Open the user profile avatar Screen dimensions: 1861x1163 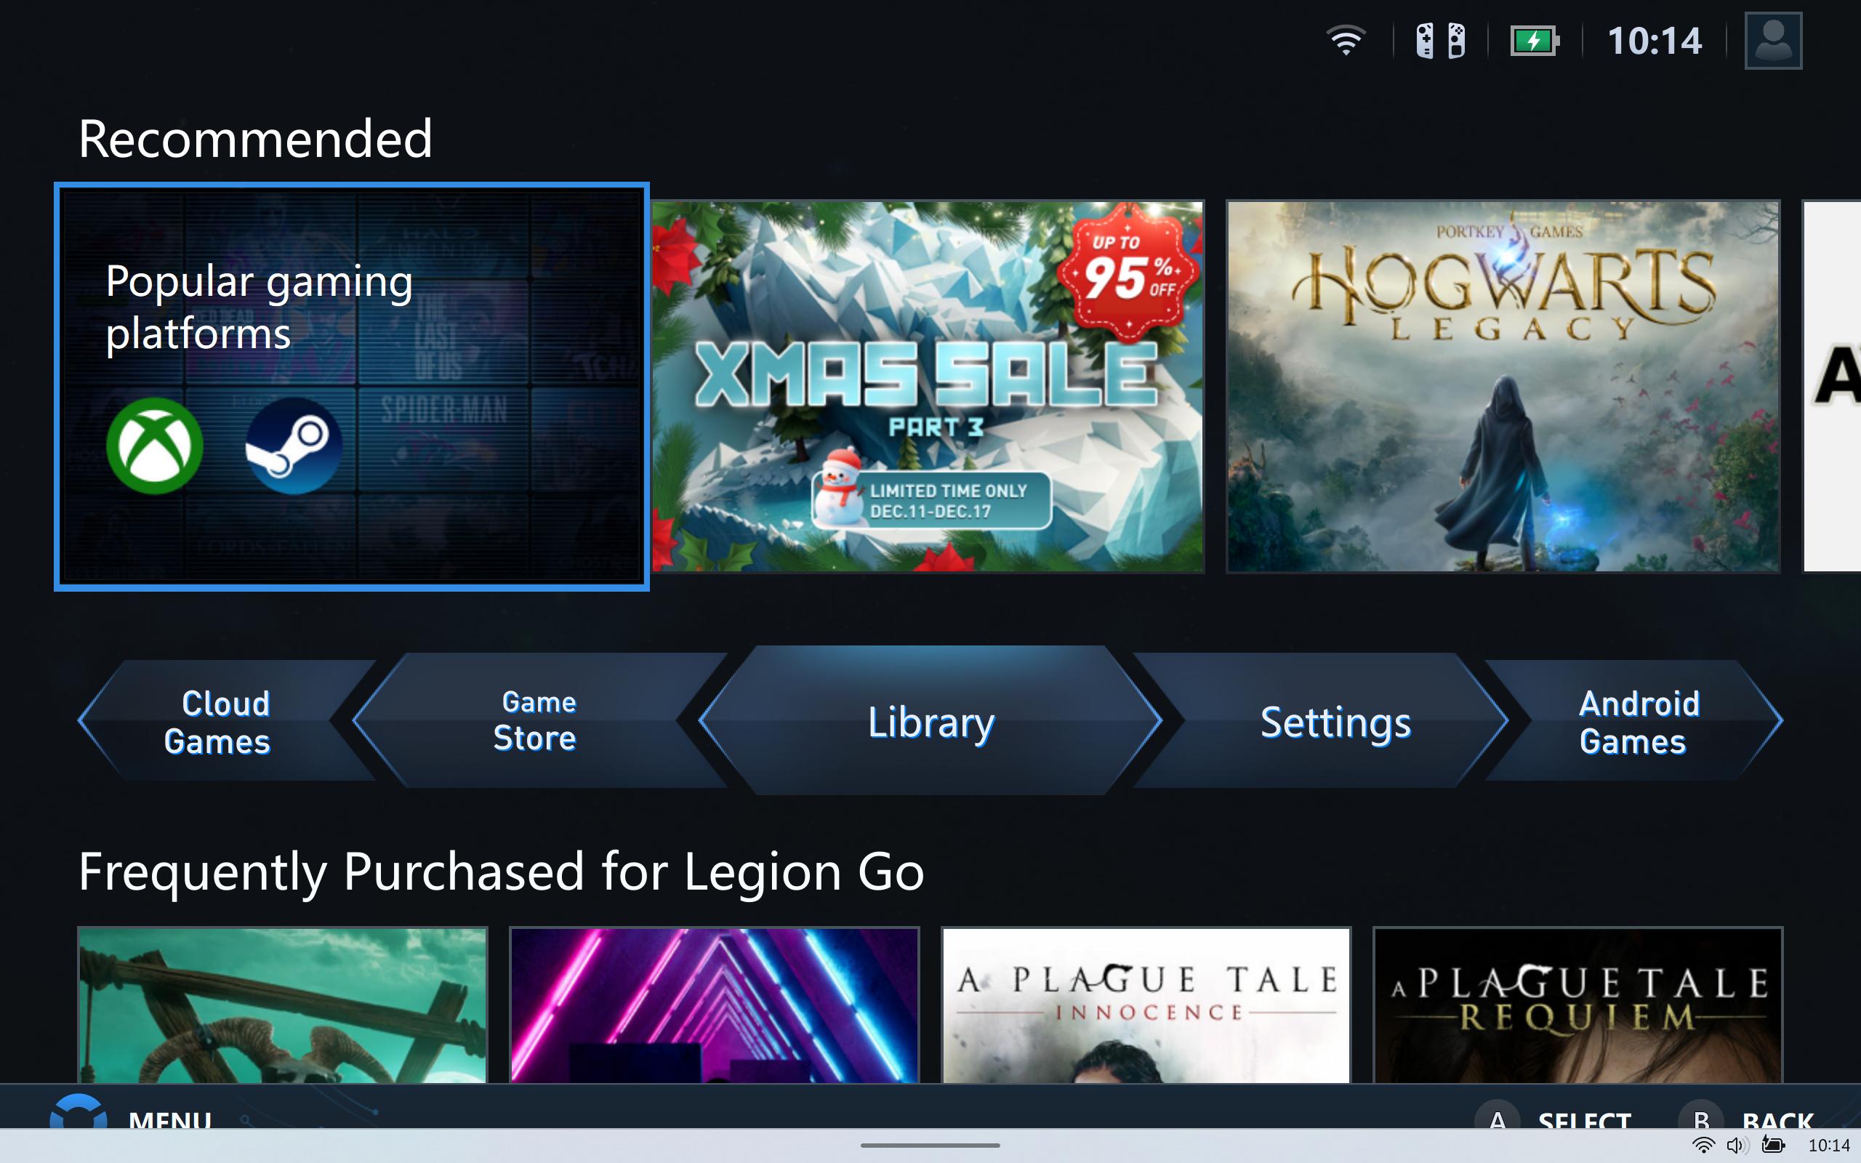[x=1772, y=41]
